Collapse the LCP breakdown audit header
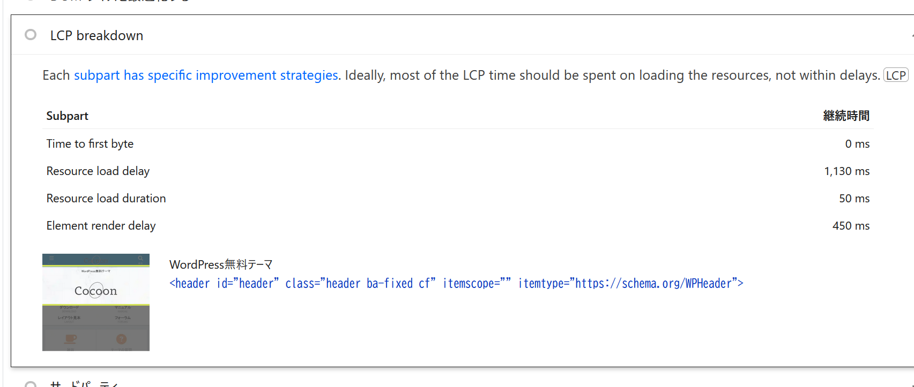This screenshot has height=387, width=914. 96,35
